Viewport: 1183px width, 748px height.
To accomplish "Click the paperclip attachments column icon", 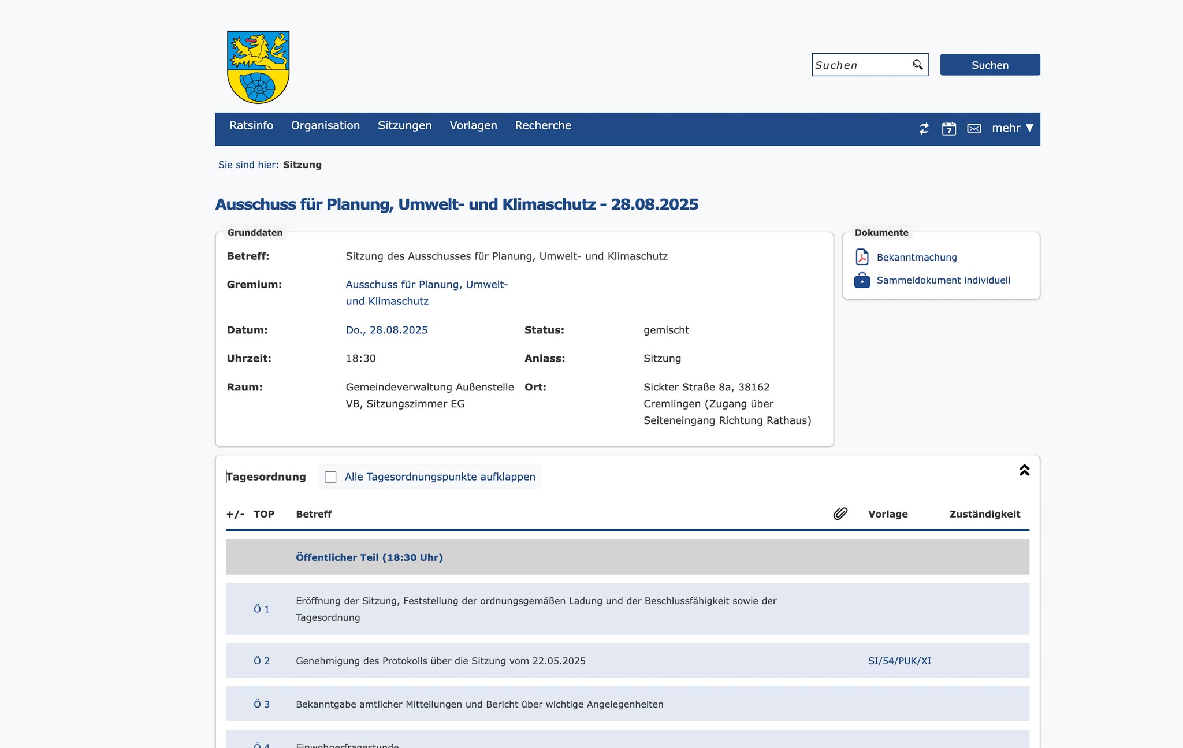I will (x=840, y=513).
